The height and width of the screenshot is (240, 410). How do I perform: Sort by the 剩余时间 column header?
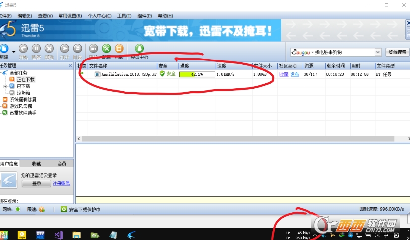tap(338, 66)
